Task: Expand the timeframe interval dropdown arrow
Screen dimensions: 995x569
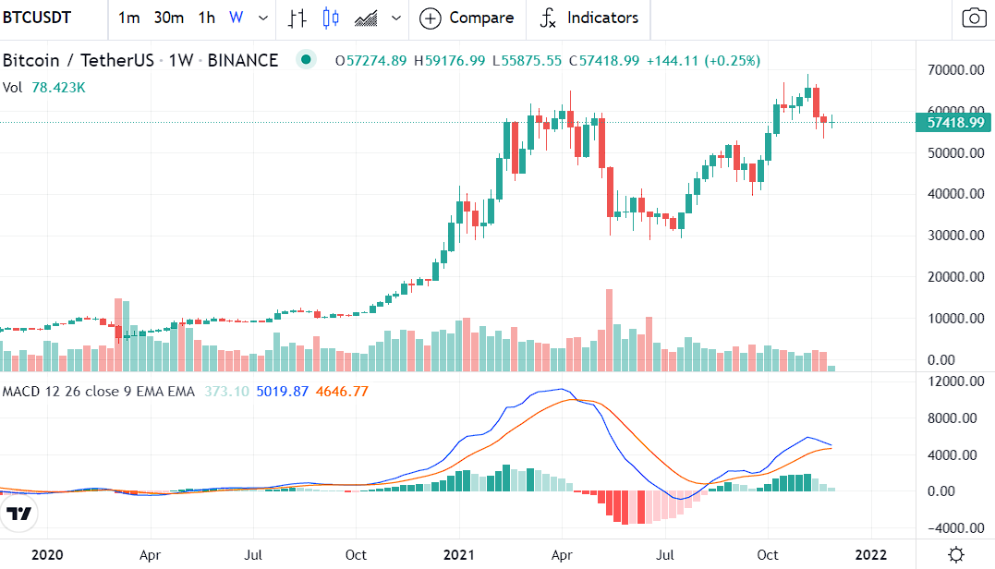Action: tap(264, 18)
